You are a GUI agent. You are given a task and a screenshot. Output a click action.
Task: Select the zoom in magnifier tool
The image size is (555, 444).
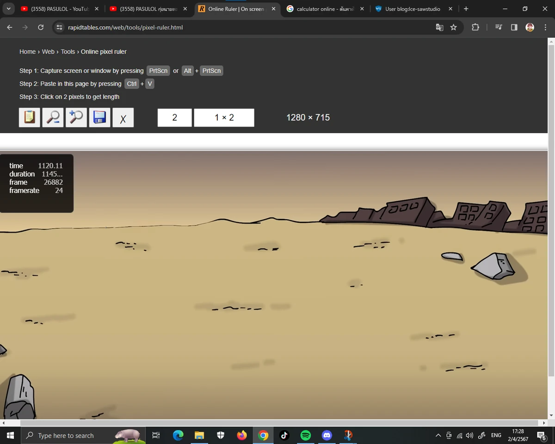[x=76, y=117]
